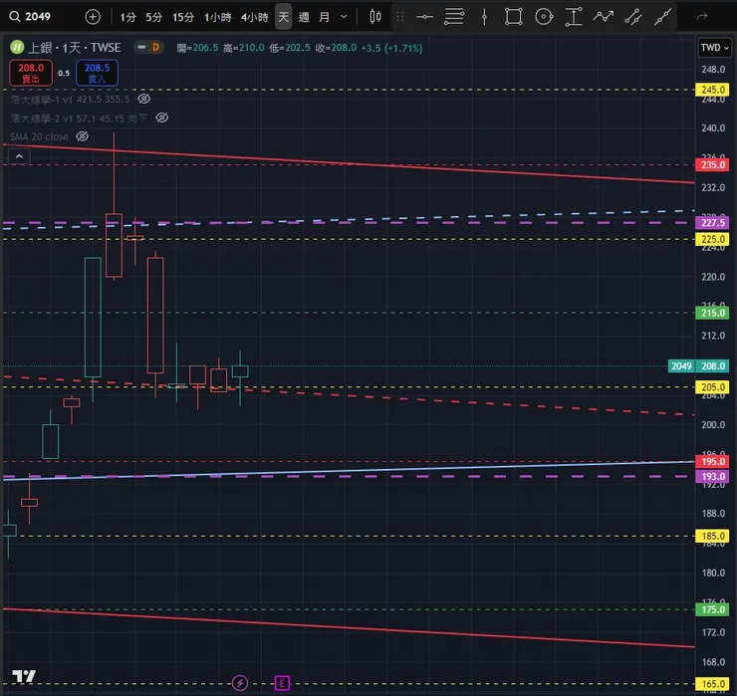This screenshot has height=696, width=737.
Task: Collapse the indicator legend with chevron
Action: (x=19, y=156)
